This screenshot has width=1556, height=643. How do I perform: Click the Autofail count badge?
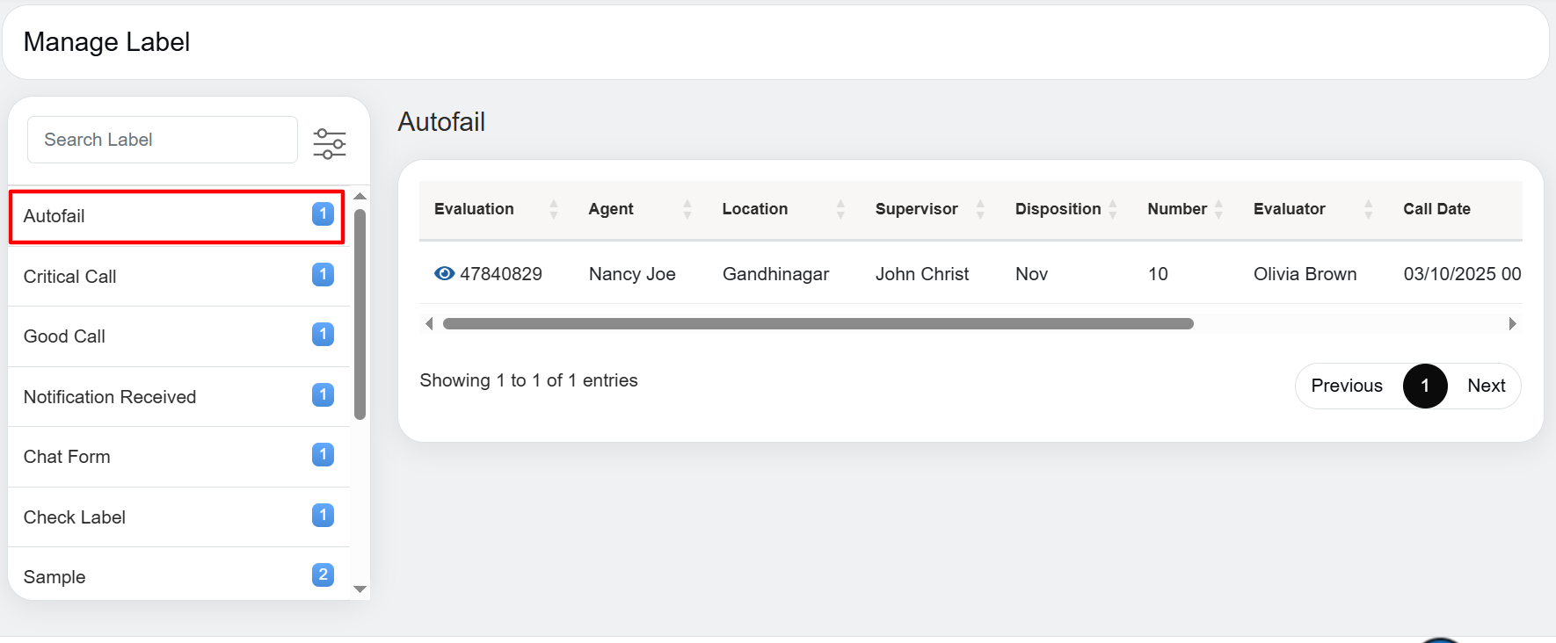pyautogui.click(x=323, y=213)
